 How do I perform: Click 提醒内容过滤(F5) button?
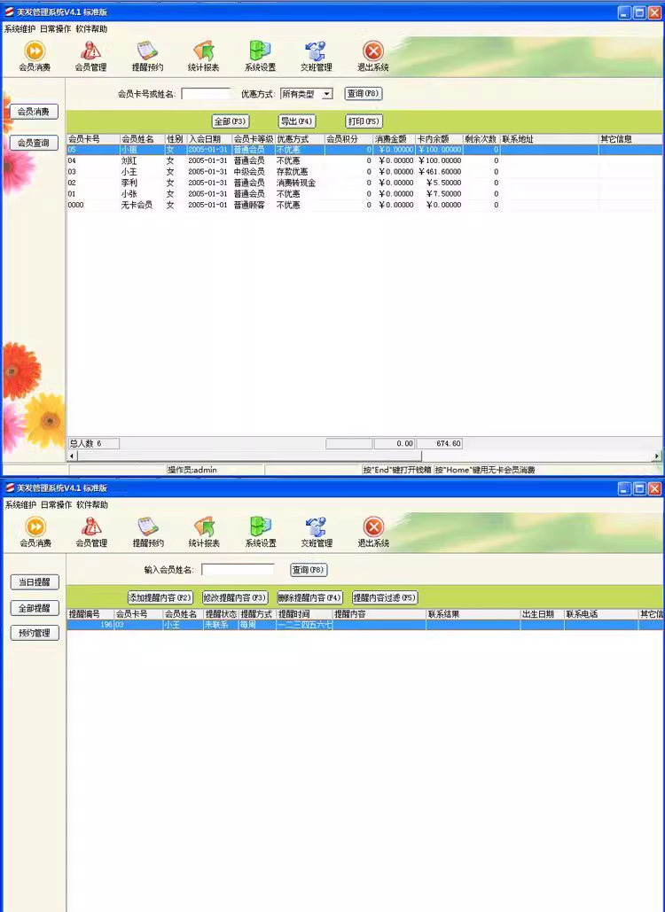[x=385, y=597]
